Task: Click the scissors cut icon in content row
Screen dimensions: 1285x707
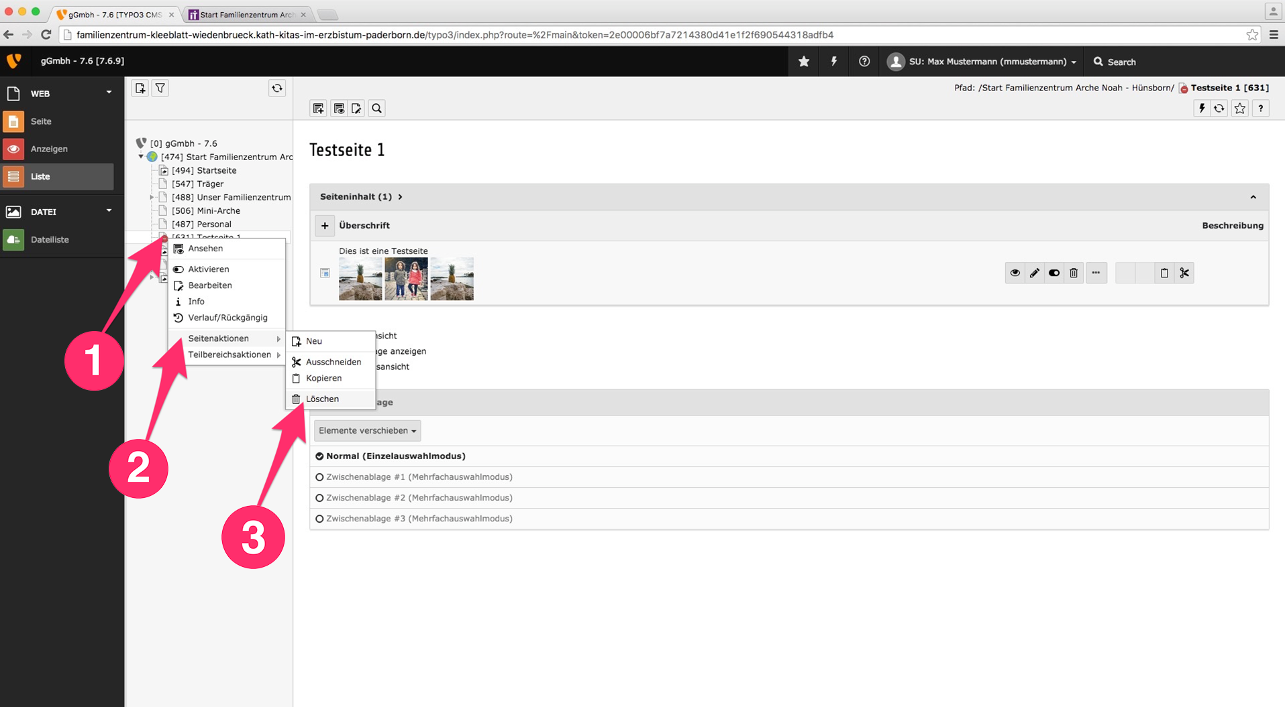Action: (x=1184, y=273)
